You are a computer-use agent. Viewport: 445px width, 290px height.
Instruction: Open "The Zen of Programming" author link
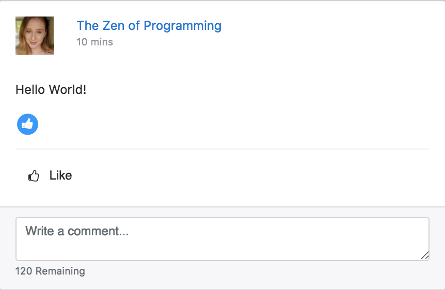tap(149, 26)
